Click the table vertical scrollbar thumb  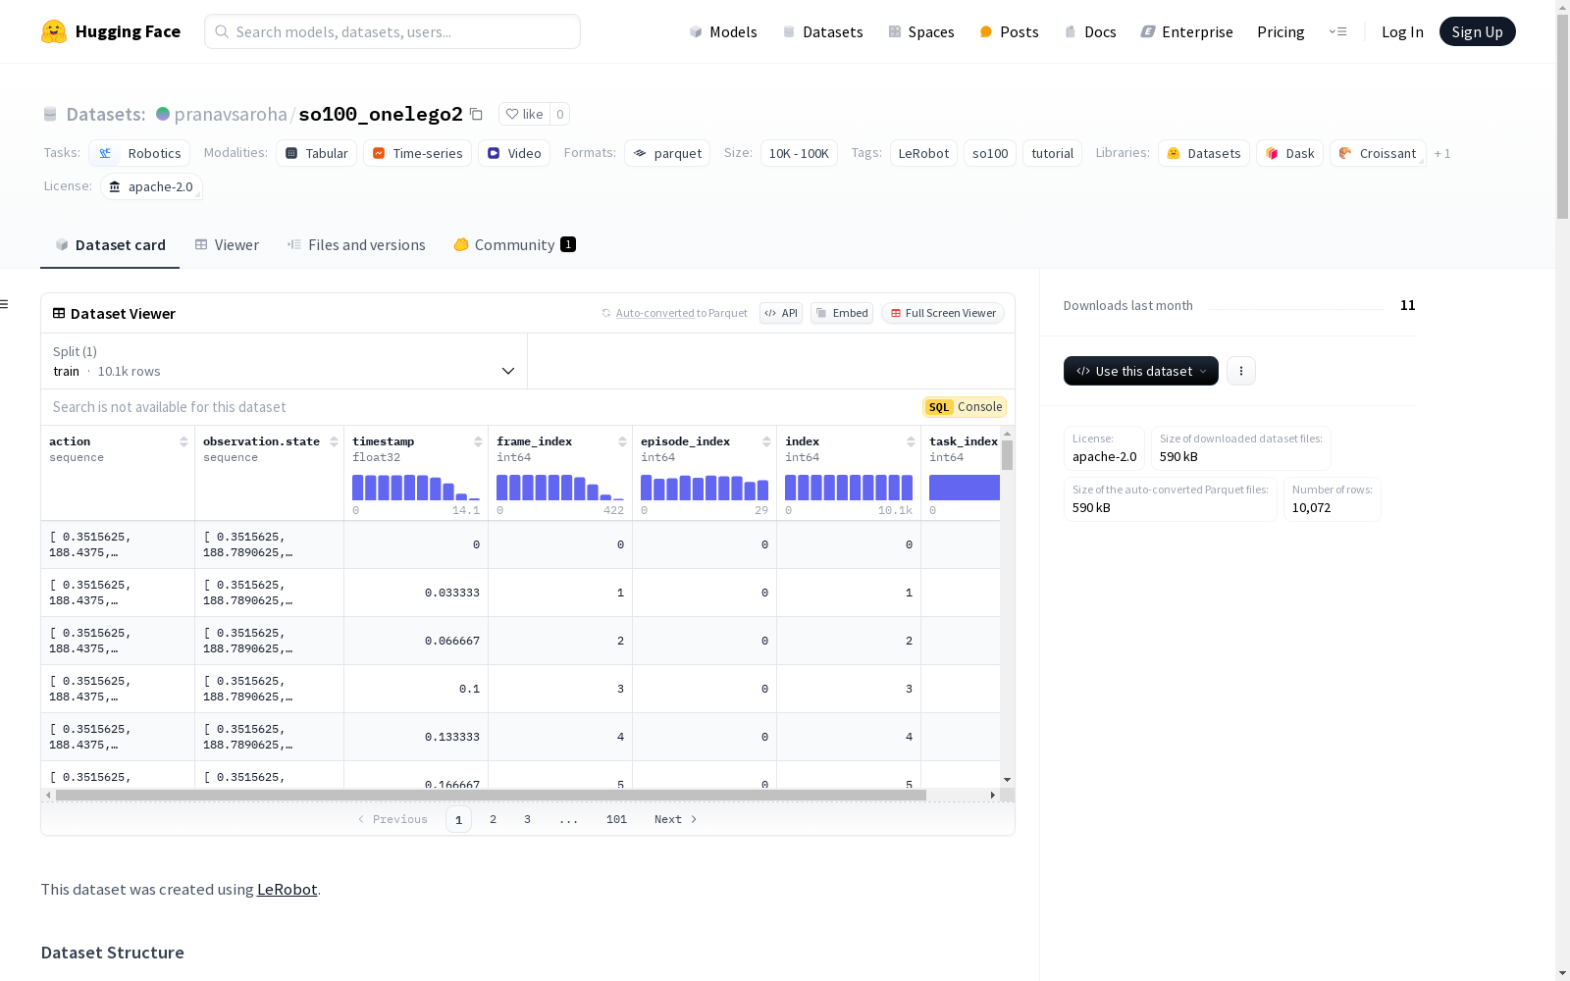(1008, 454)
